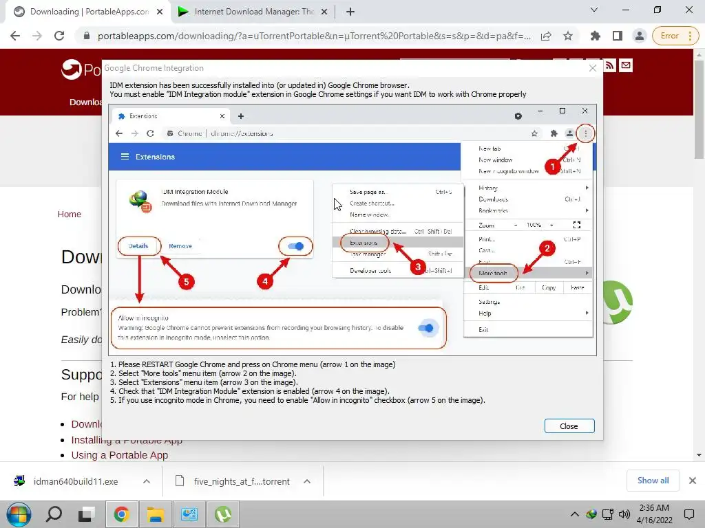This screenshot has width=705, height=528.
Task: Switch to the Downloading PortableApps tab
Action: coord(85,12)
